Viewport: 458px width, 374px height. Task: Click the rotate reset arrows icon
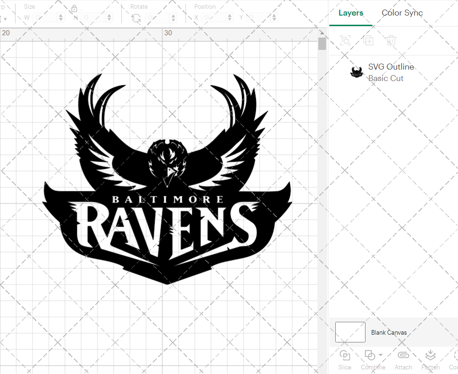pos(136,17)
